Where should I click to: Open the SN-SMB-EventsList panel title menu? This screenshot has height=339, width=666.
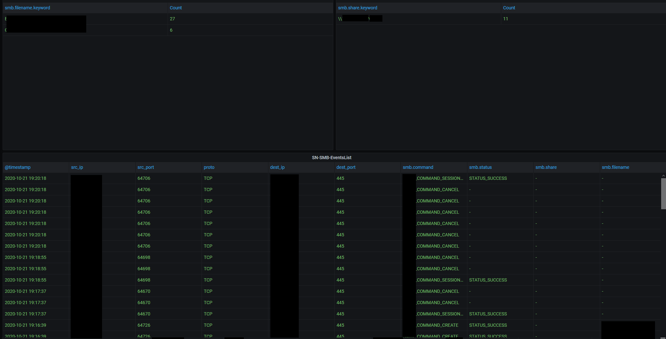(332, 158)
